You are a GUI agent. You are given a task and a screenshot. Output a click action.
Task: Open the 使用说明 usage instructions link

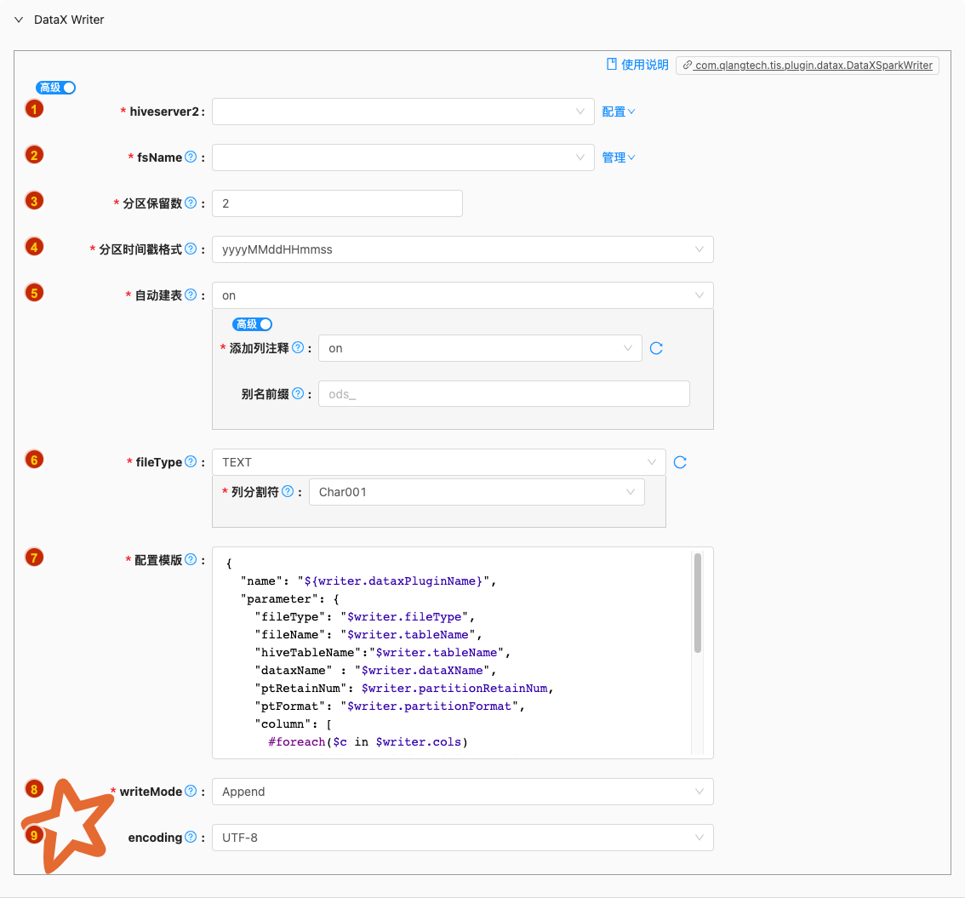click(x=644, y=65)
